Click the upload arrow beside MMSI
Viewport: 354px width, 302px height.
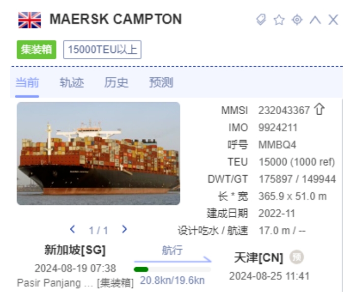[319, 109]
